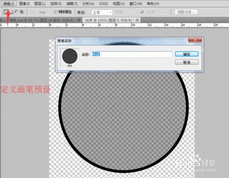Open the 帮助(H) menu
Image resolution: width=229 pixels, height=178 pixels.
click(153, 4)
